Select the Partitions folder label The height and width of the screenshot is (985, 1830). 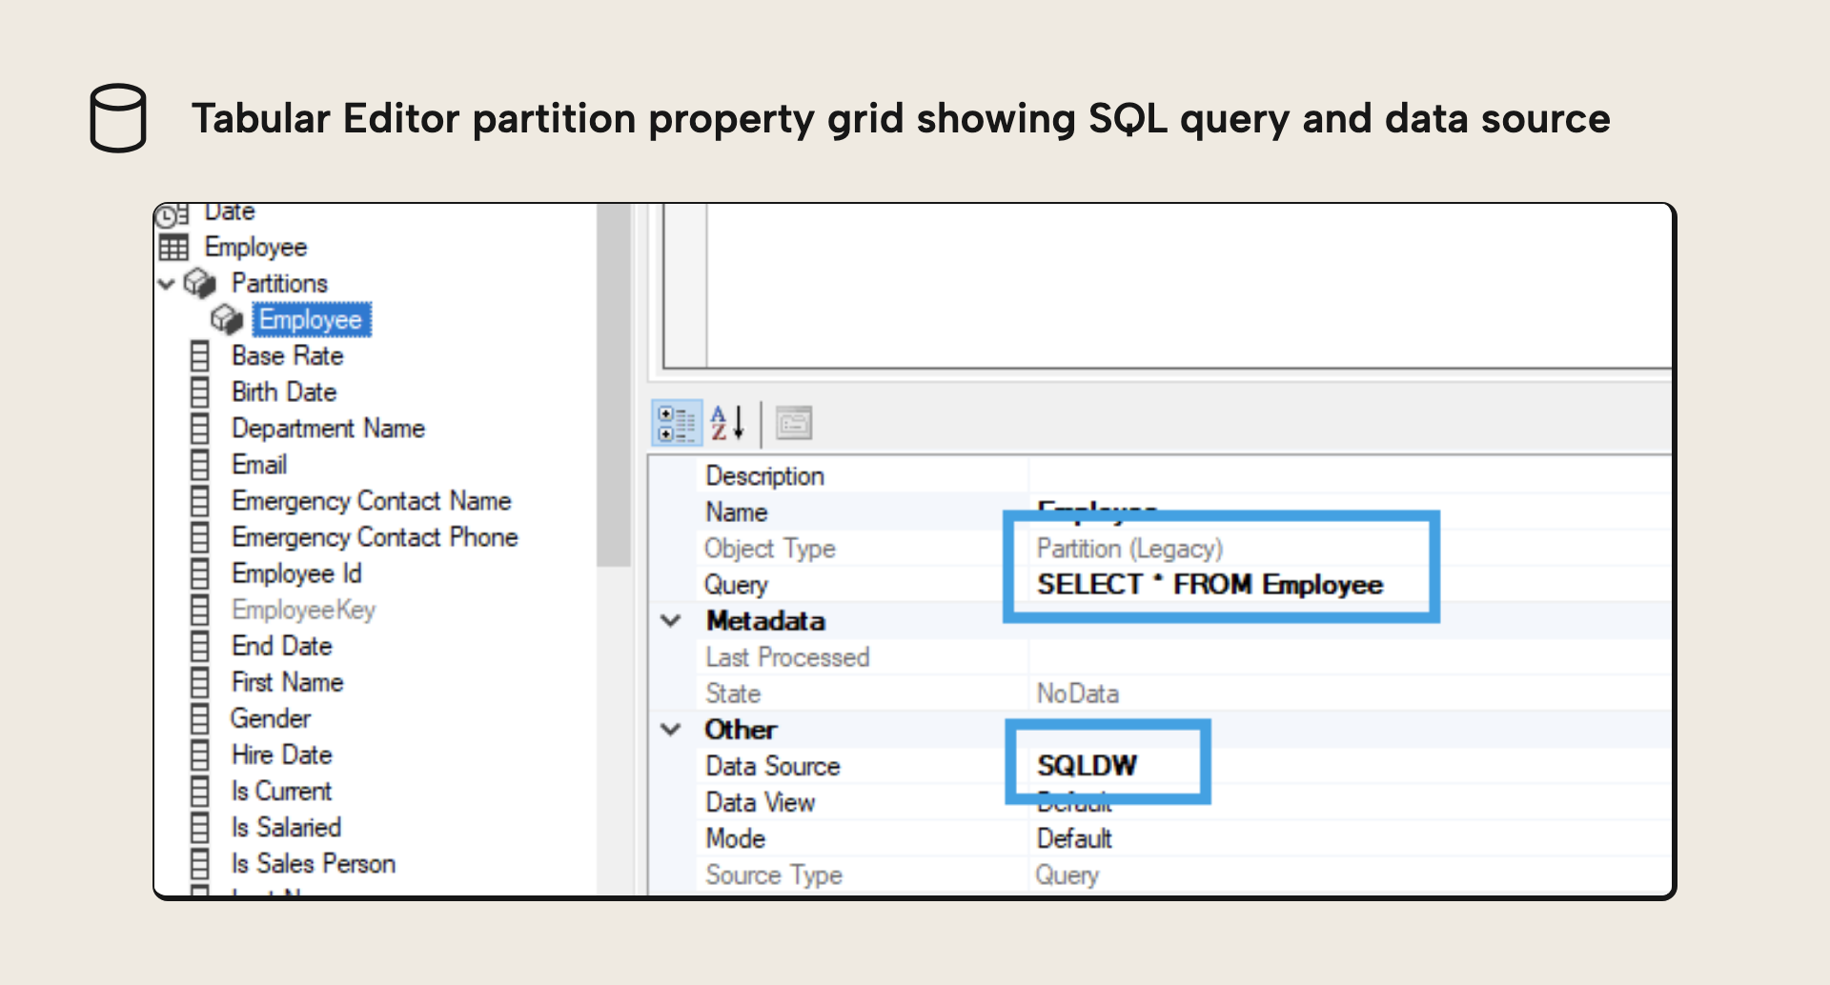279,283
